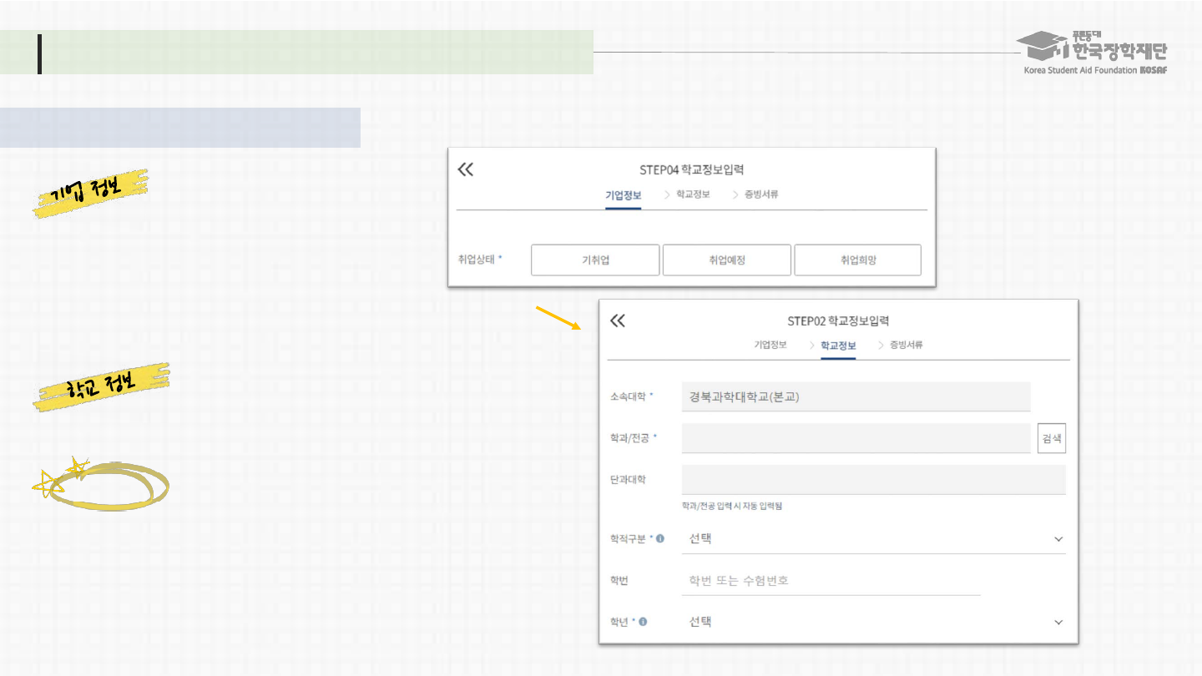Switch to 기업정보 tab in STEP04 panel
The height and width of the screenshot is (676, 1202).
(623, 195)
